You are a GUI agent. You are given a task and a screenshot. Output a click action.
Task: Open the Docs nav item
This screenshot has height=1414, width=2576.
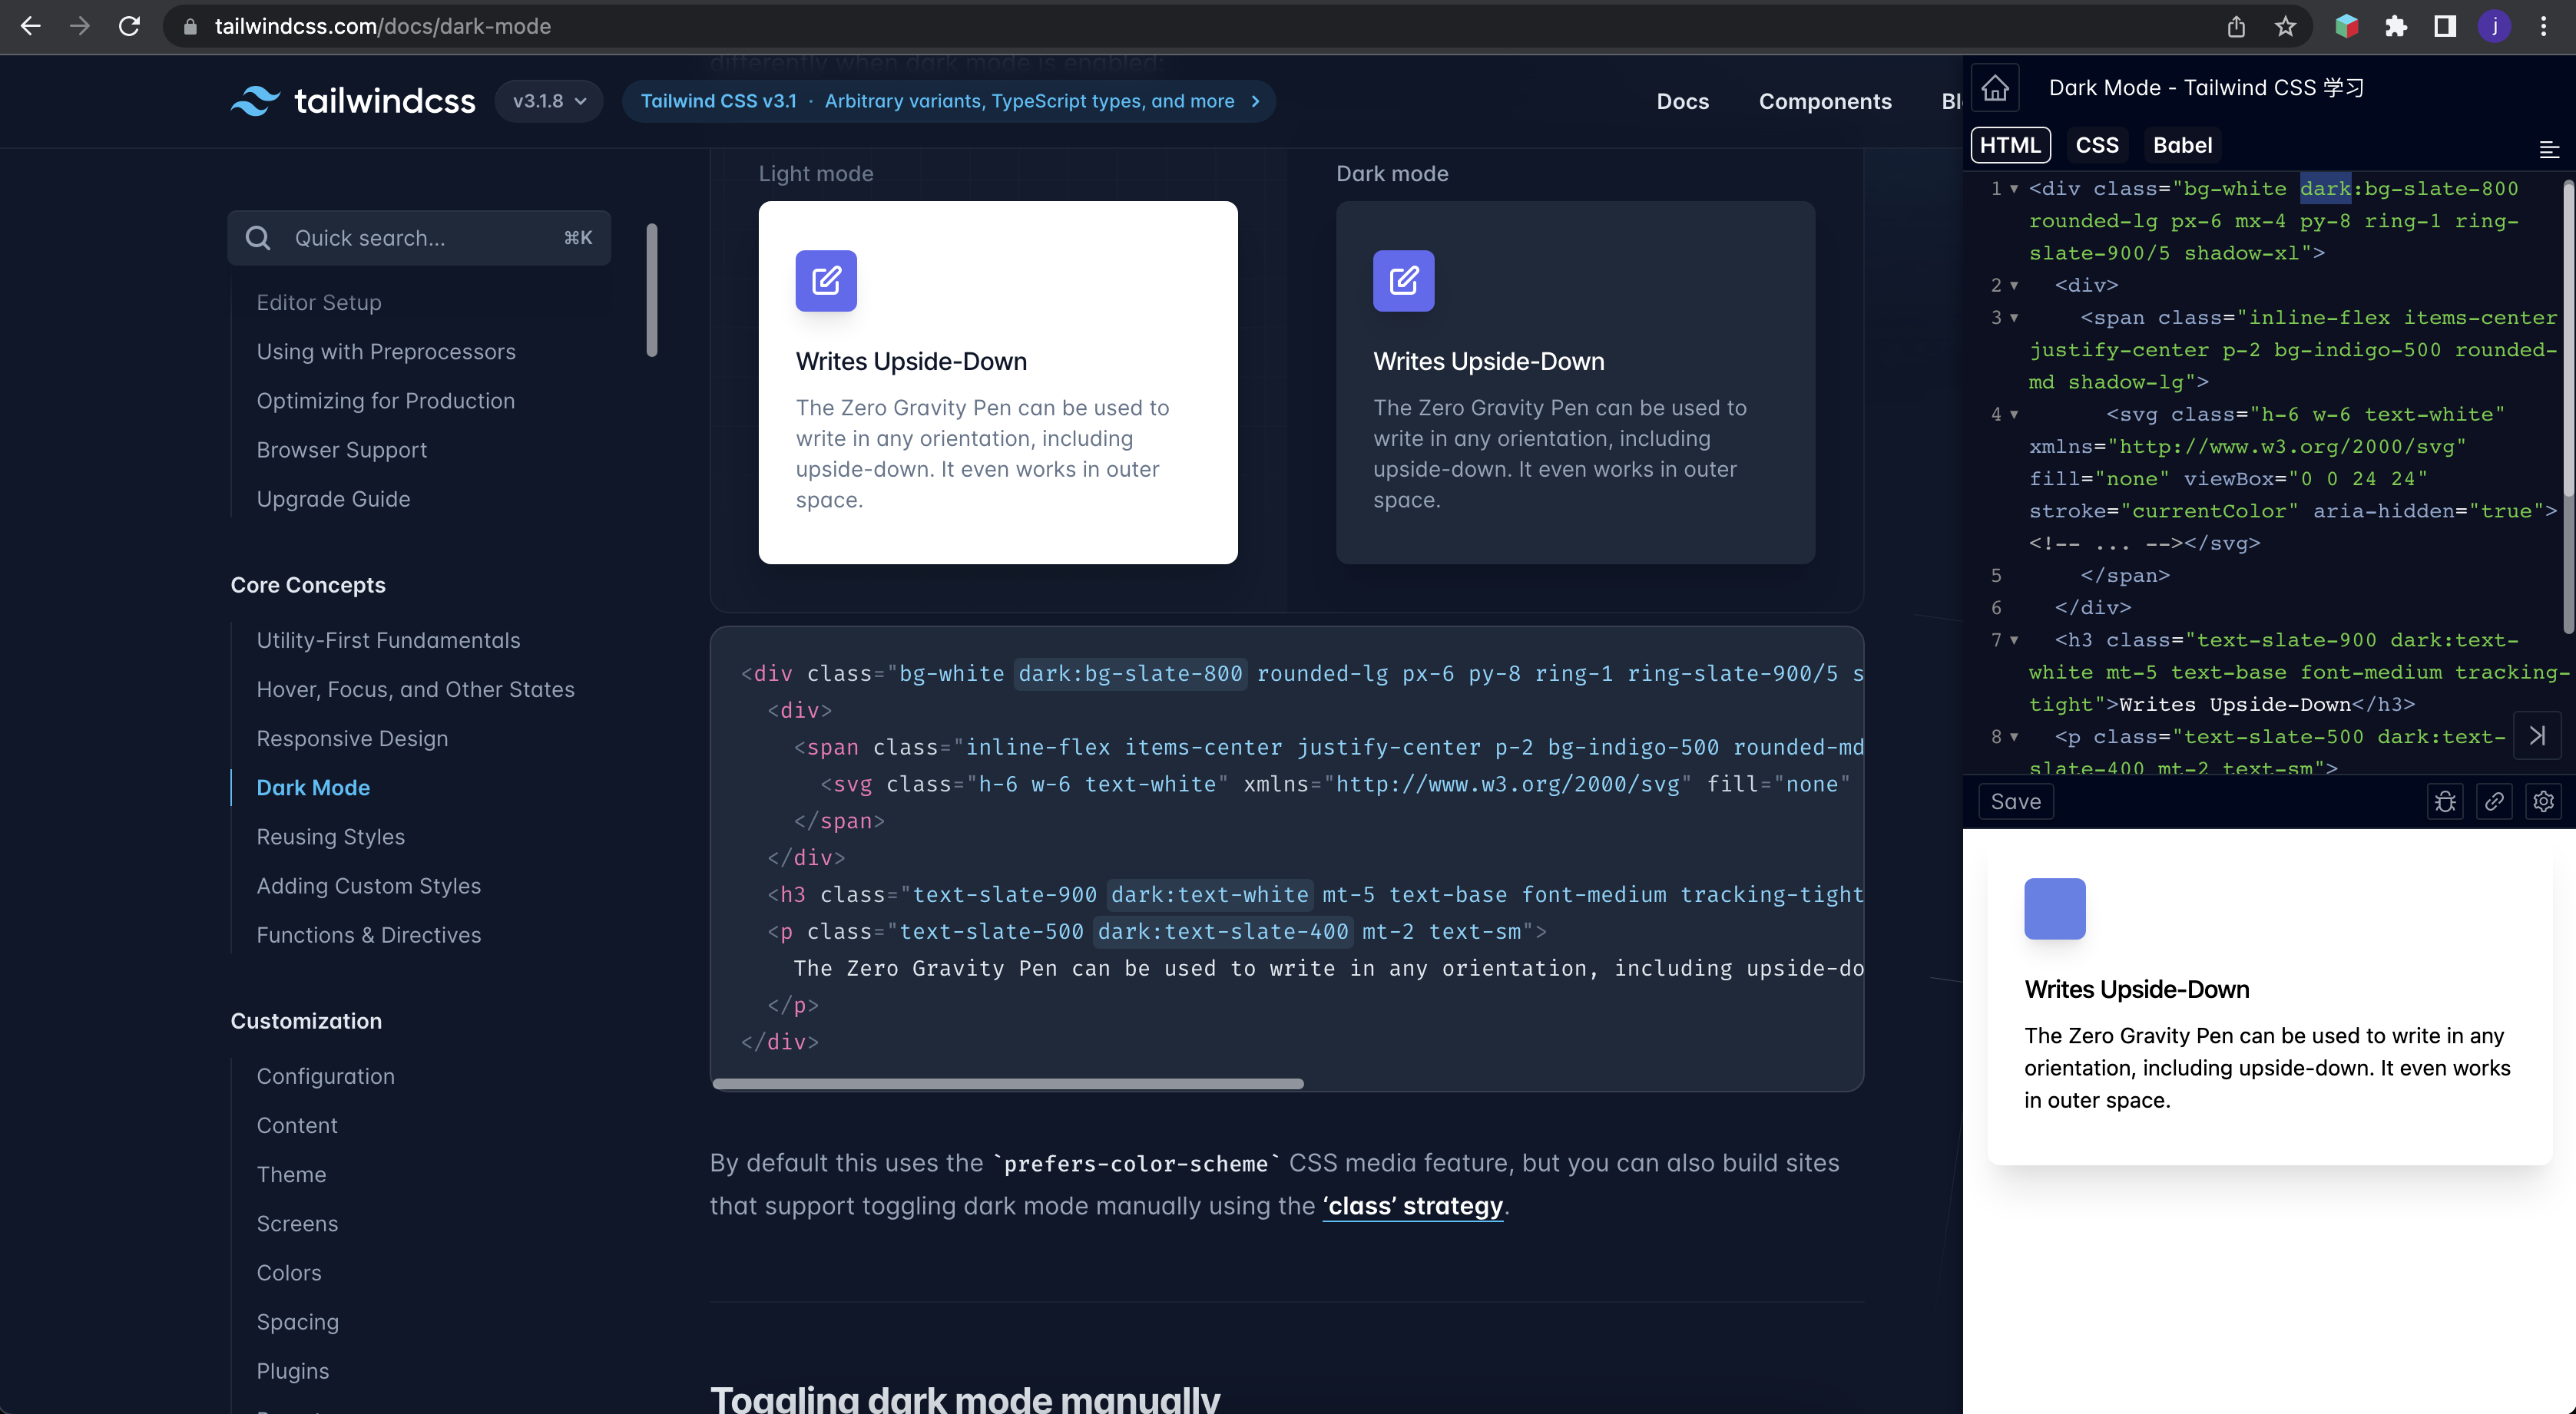1683,101
